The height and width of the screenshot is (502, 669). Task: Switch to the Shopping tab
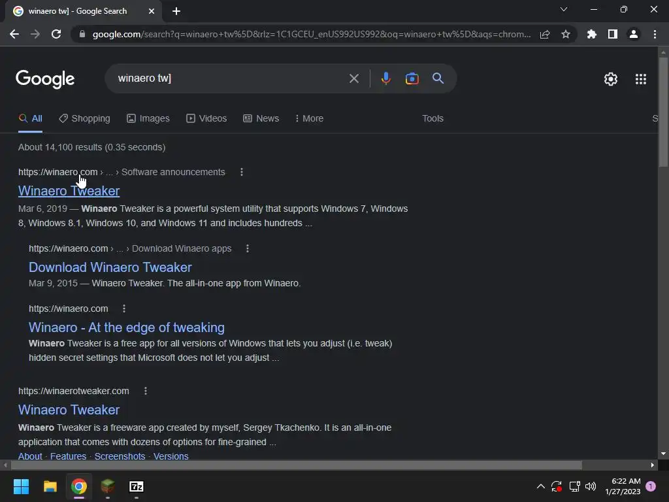[x=84, y=119]
